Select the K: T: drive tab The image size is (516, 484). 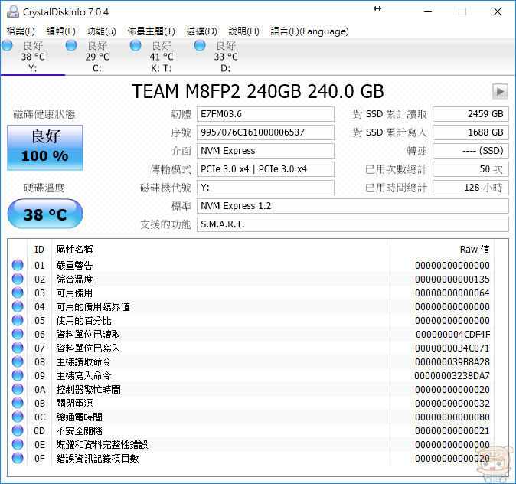pyautogui.click(x=162, y=57)
